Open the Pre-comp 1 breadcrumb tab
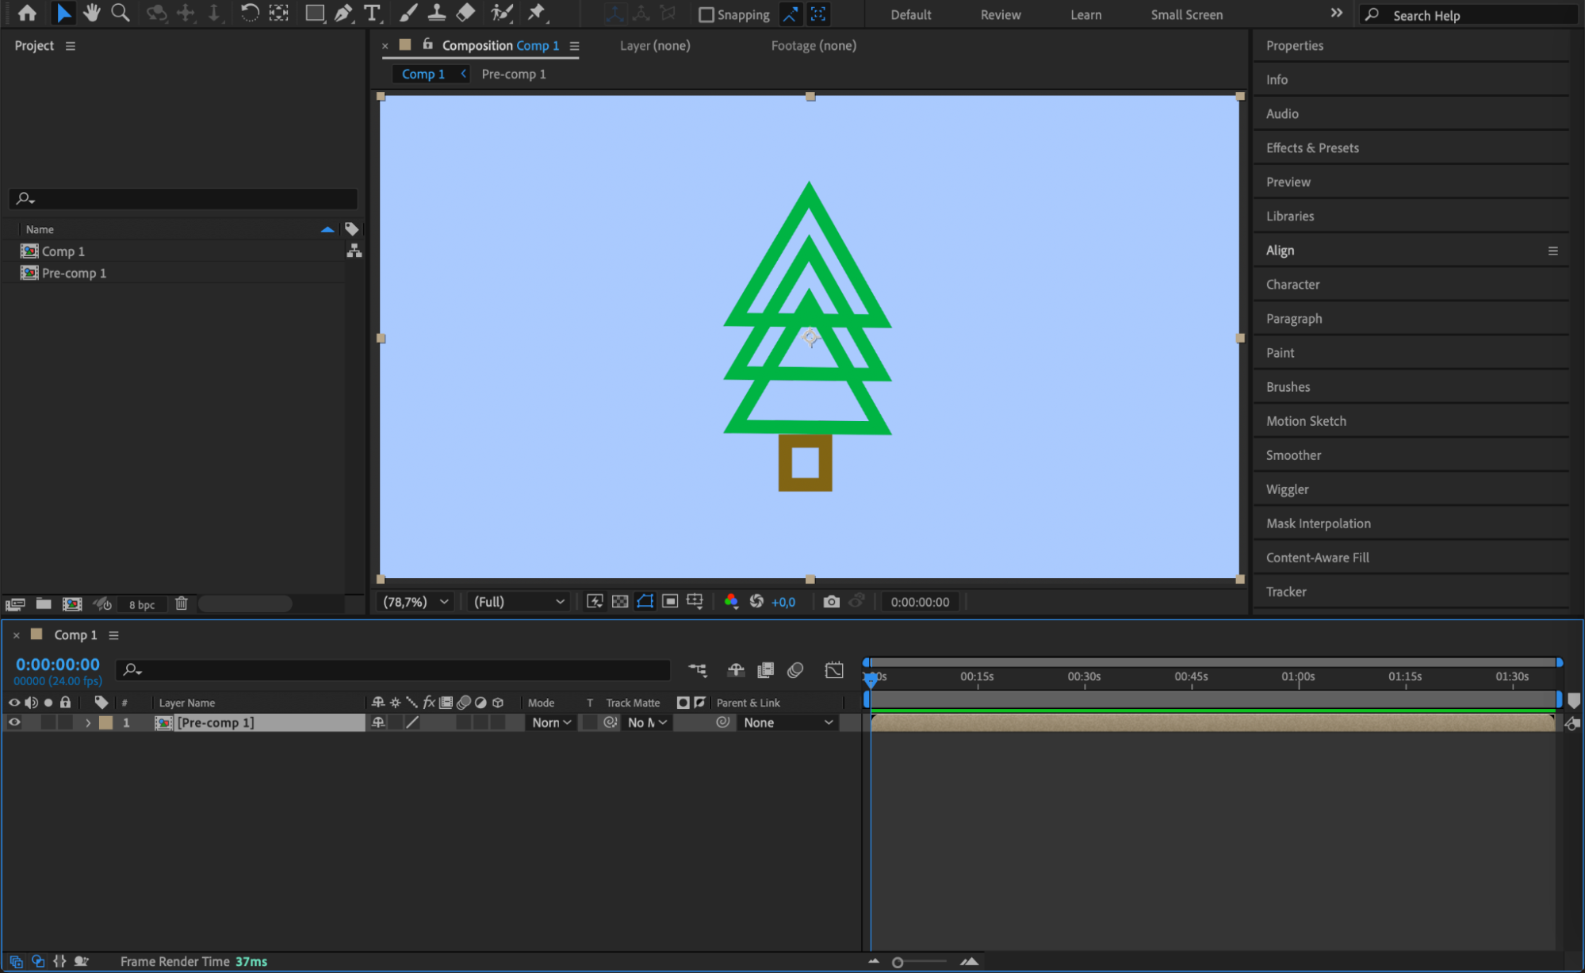The image size is (1585, 973). click(x=513, y=74)
